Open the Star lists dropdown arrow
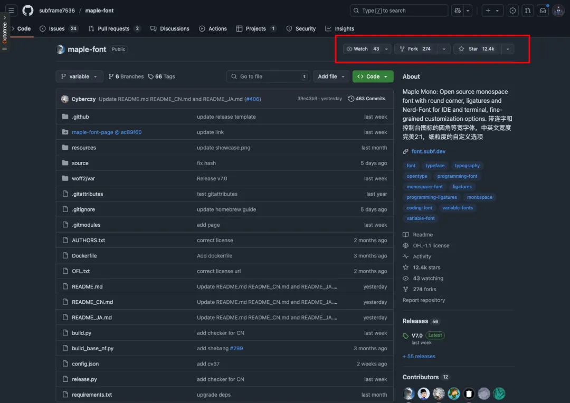This screenshot has width=570, height=403. [x=508, y=49]
